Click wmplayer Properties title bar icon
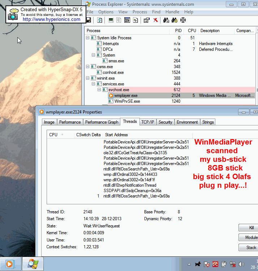 click(42, 112)
